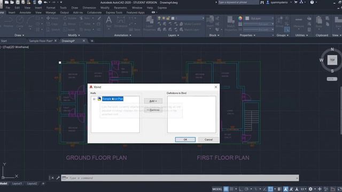Open the Autodesk App Store cart icon
Screen dimensions: 342x192
click(x=296, y=2)
